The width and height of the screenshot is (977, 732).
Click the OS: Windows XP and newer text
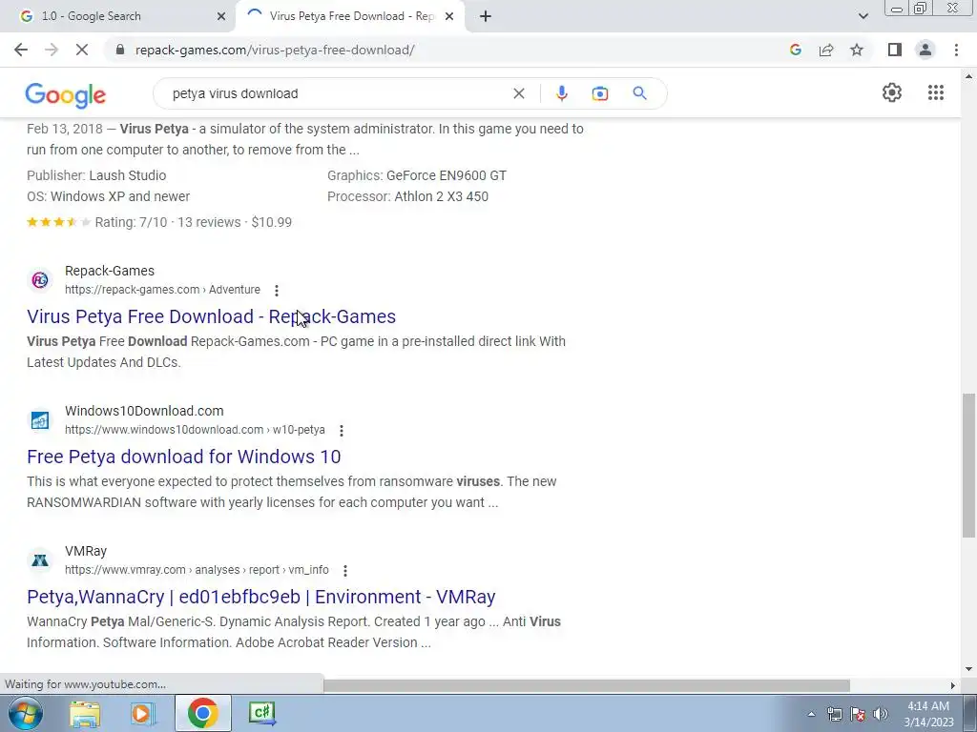pos(109,196)
